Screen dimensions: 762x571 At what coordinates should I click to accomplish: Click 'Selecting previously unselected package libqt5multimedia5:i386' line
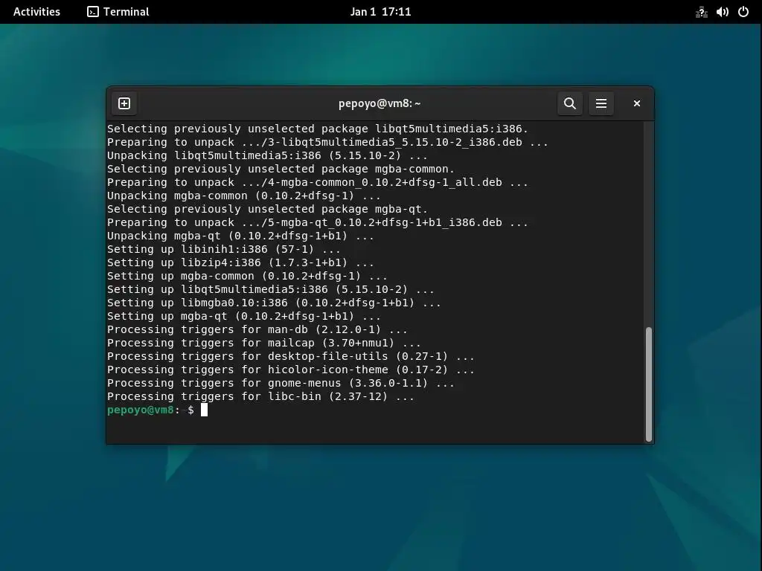coord(317,129)
